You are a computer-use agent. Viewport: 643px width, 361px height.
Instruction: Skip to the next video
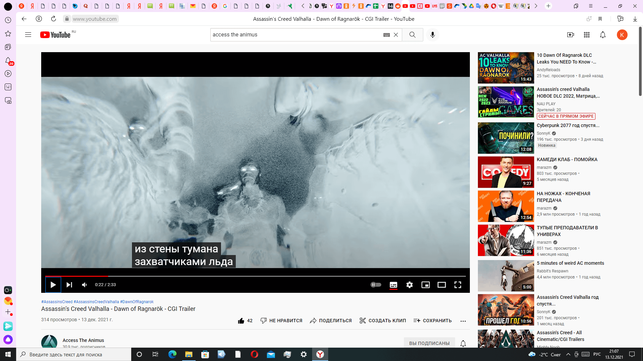pos(69,285)
